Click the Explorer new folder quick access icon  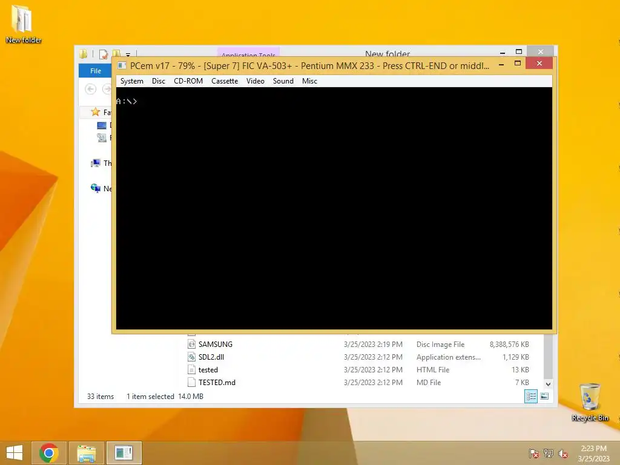coord(116,54)
